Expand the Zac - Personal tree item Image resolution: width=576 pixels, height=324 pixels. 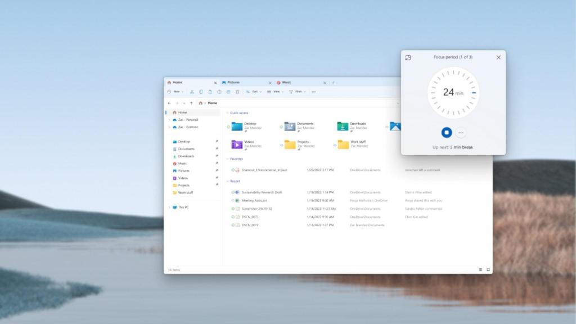coord(169,120)
